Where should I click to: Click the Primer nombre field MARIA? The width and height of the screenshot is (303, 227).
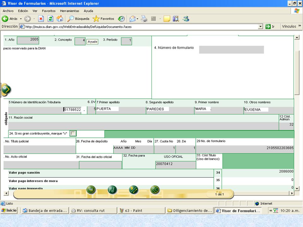(x=219, y=110)
